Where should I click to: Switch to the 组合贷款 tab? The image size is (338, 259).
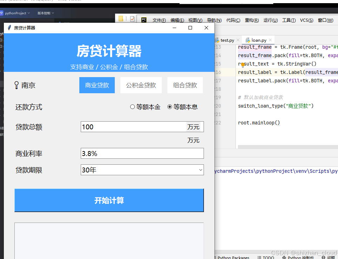(x=185, y=85)
